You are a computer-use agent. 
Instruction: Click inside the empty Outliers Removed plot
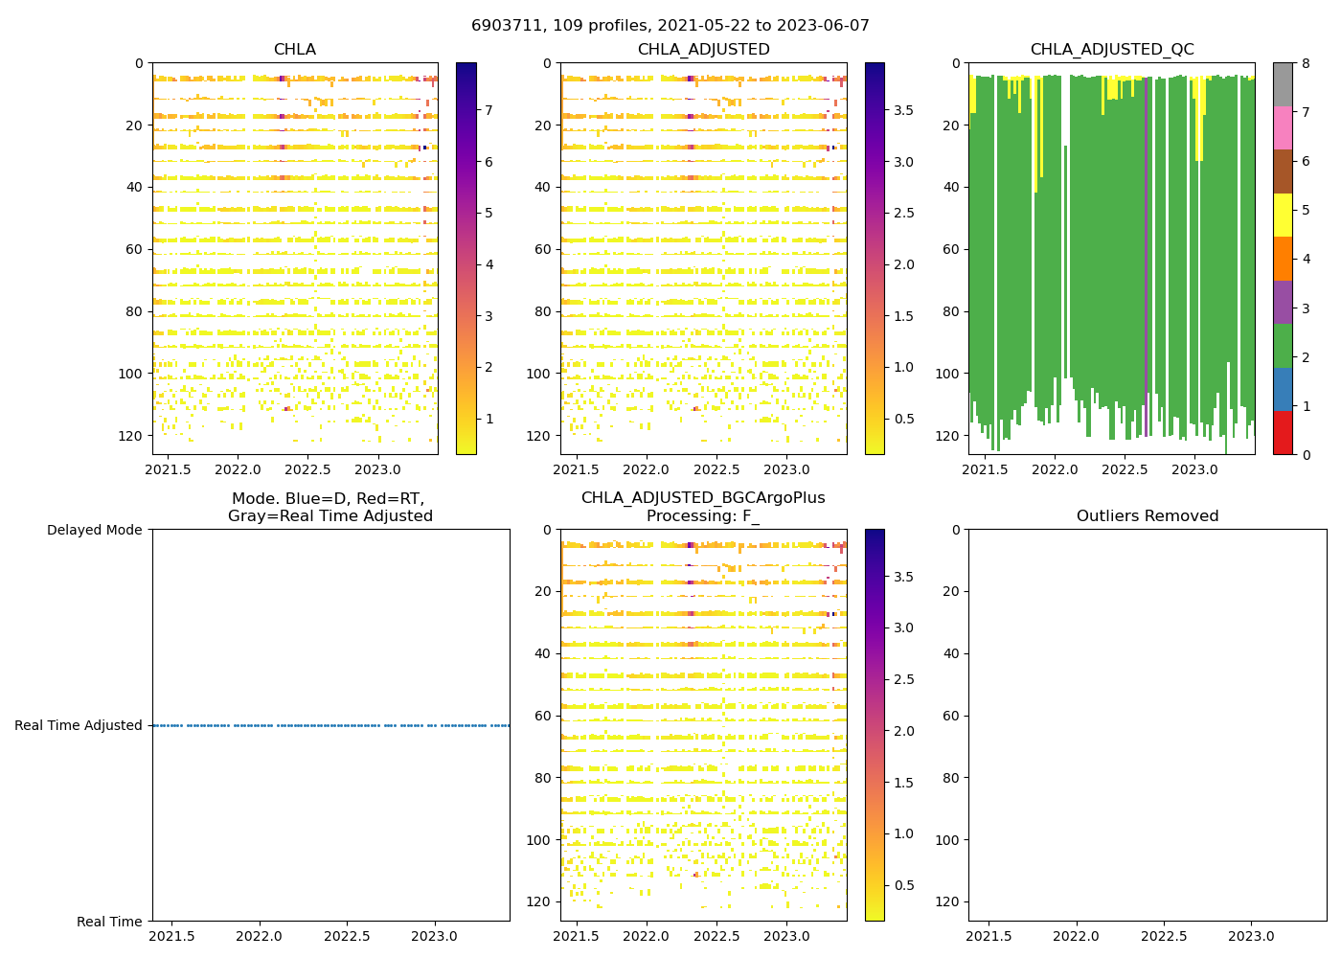[x=1147, y=725]
